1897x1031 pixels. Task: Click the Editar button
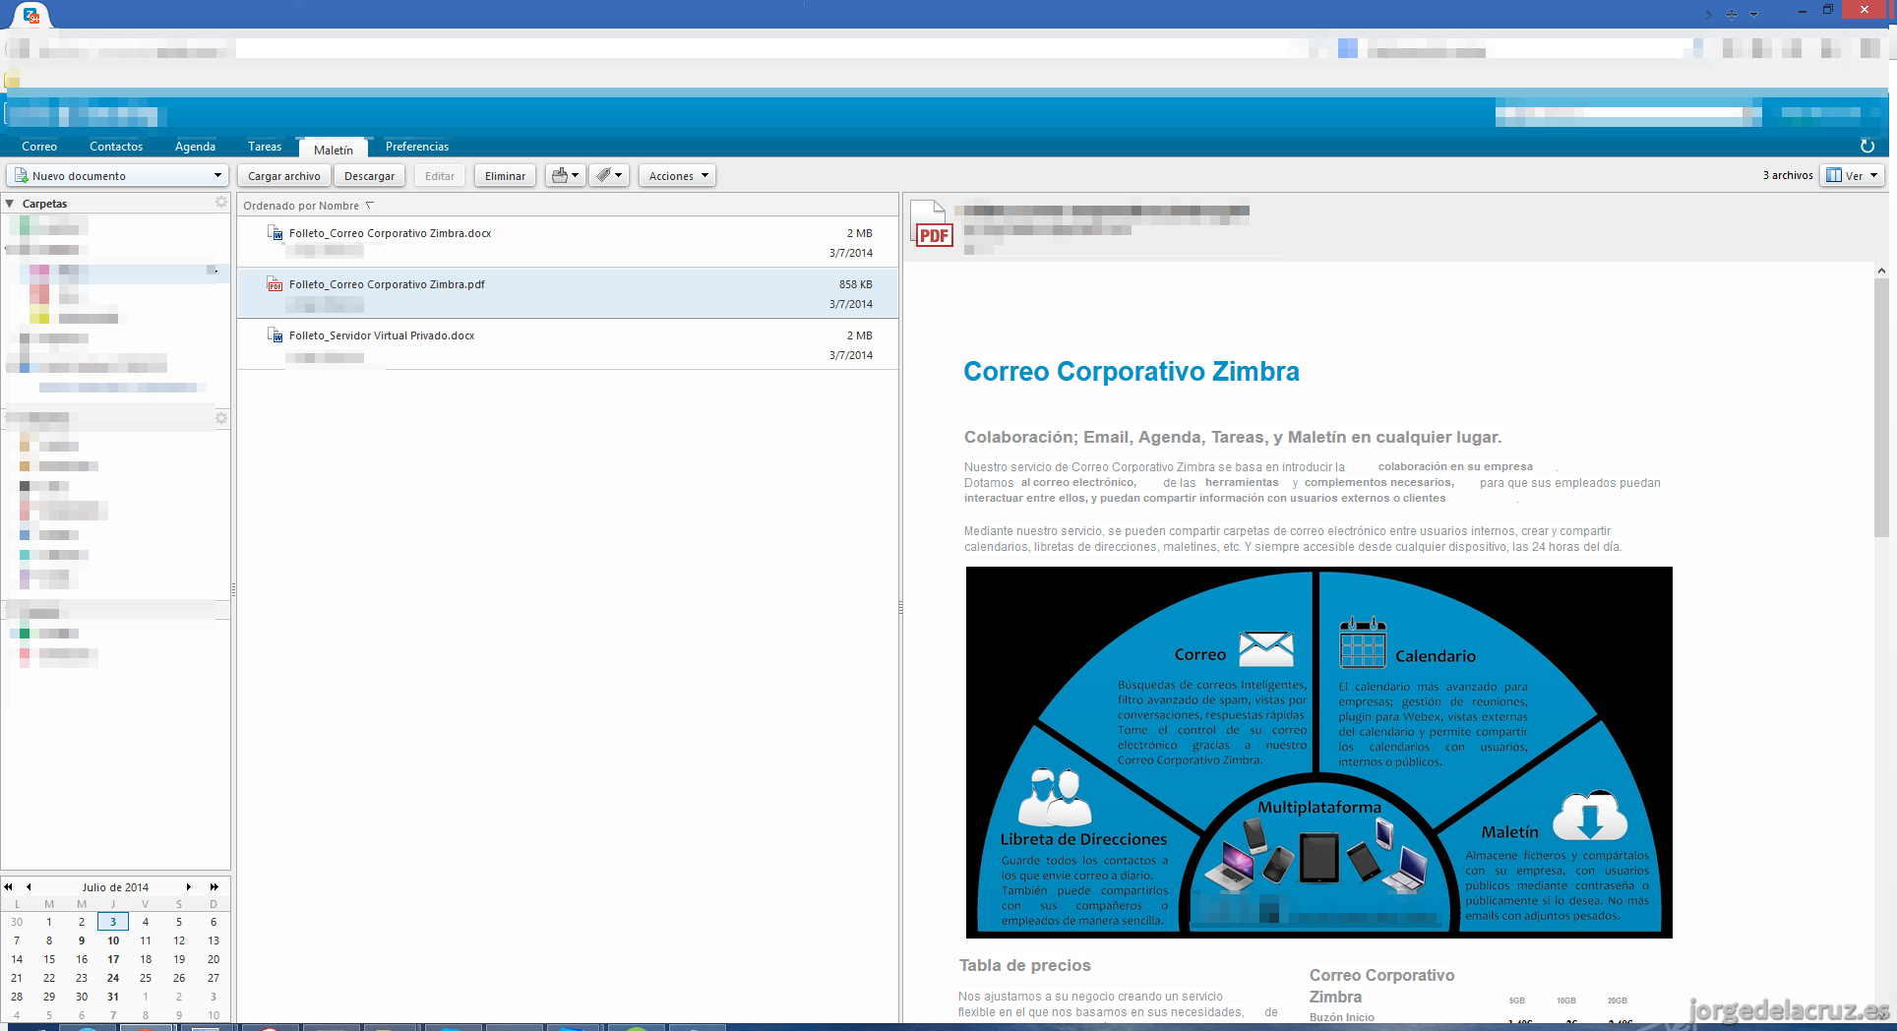[440, 176]
